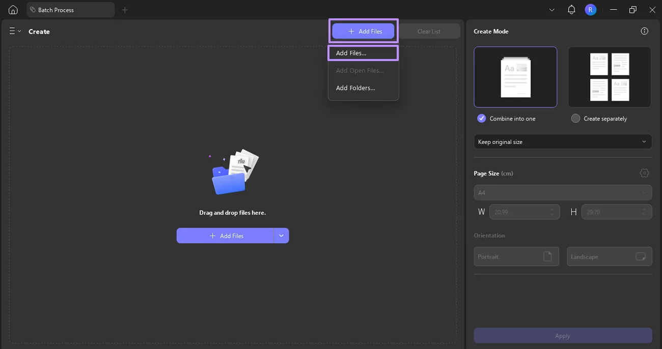Click the user avatar icon
The width and height of the screenshot is (662, 349).
pos(590,10)
